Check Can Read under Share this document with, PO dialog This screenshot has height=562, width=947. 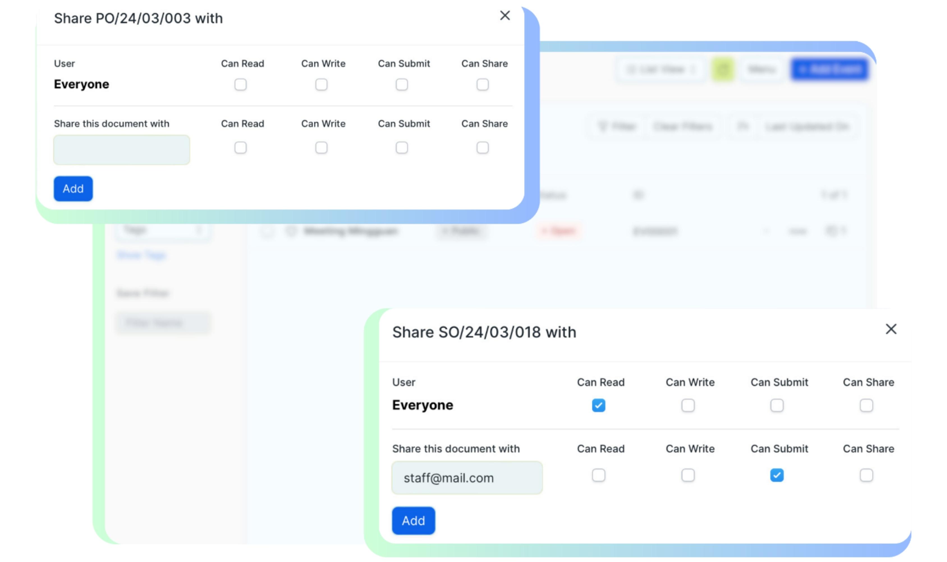240,147
